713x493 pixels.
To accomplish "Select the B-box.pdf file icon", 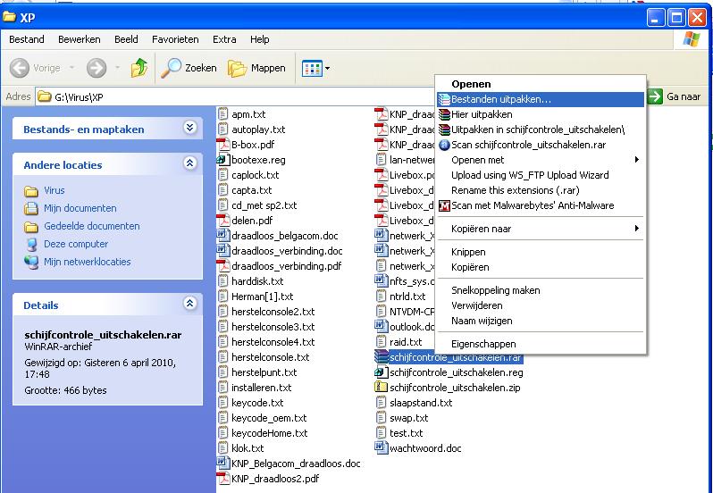I will [x=224, y=145].
